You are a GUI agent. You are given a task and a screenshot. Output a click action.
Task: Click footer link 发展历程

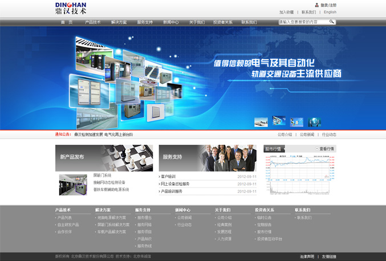(224, 232)
